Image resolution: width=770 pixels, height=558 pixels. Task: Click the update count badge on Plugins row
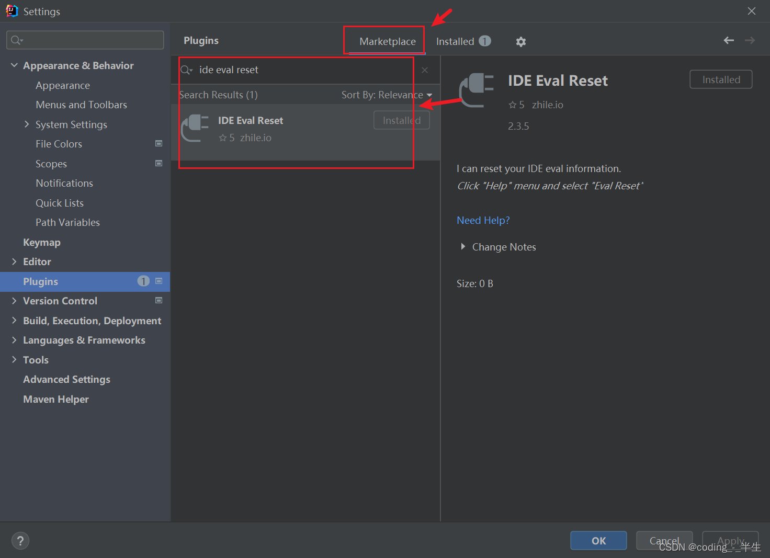click(143, 281)
